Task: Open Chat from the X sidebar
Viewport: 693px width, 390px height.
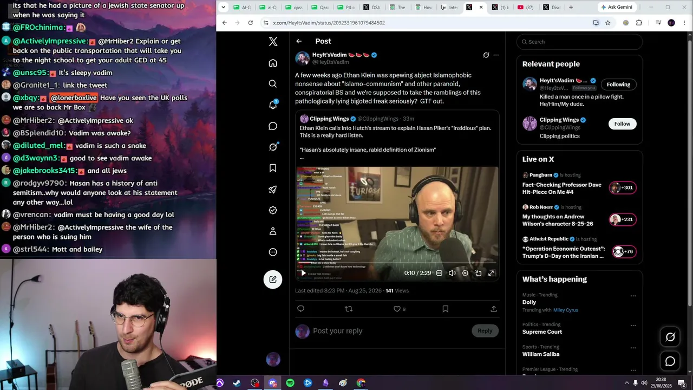Action: pyautogui.click(x=273, y=126)
